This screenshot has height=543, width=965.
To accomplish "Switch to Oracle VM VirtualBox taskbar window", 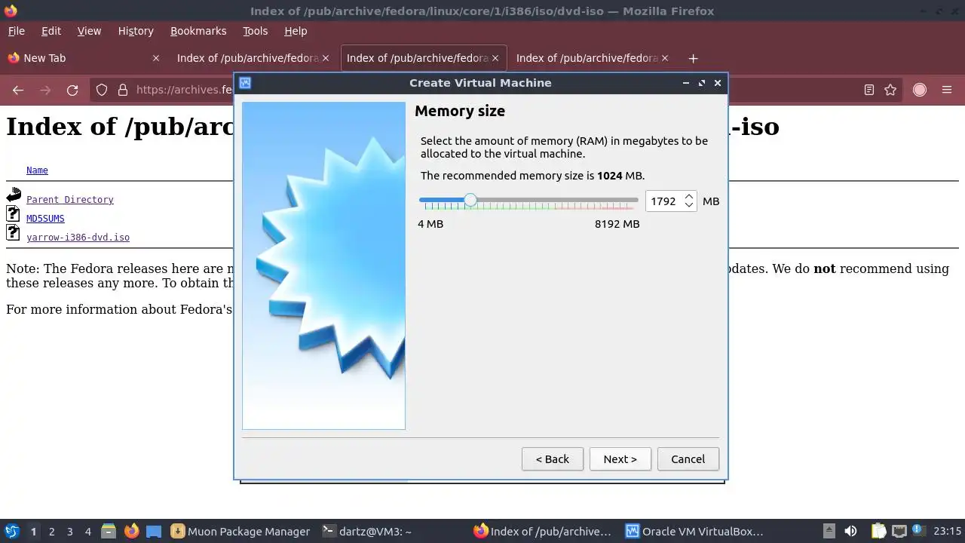I will click(695, 531).
